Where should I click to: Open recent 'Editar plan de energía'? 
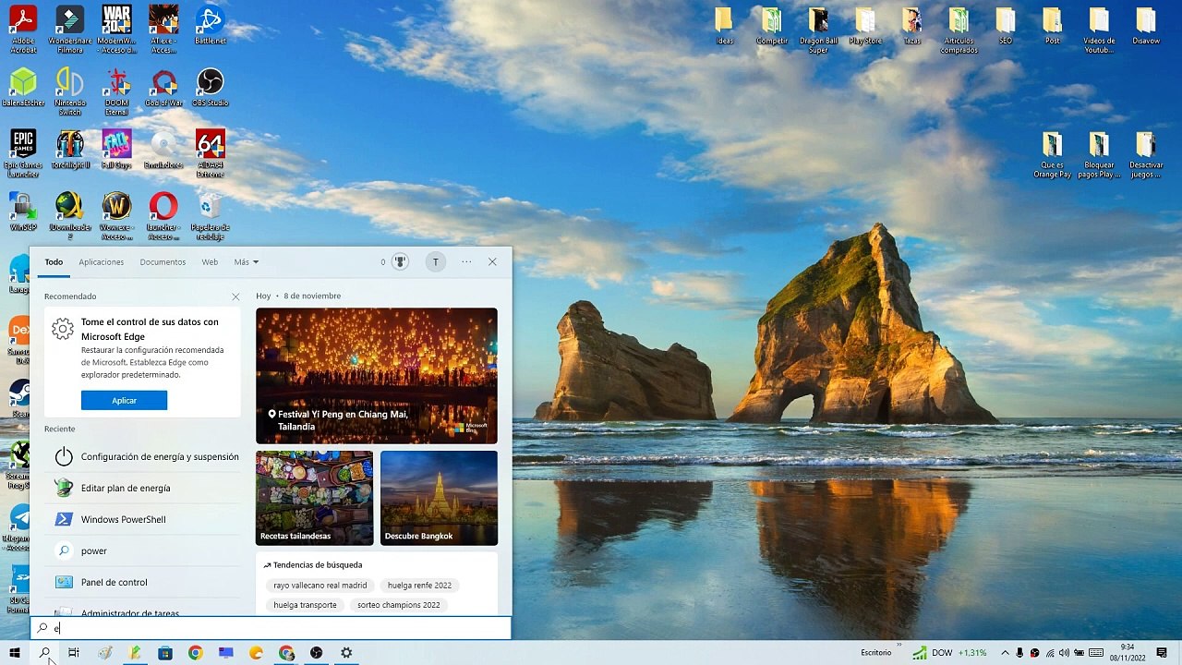click(143, 489)
